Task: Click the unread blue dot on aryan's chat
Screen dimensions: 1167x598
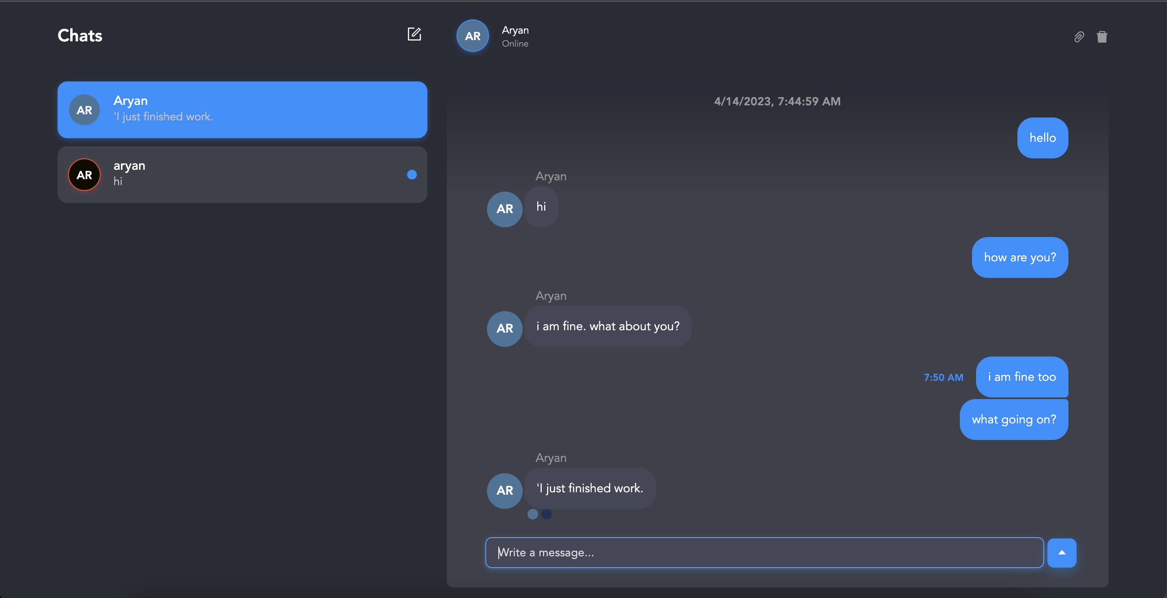Action: (411, 174)
